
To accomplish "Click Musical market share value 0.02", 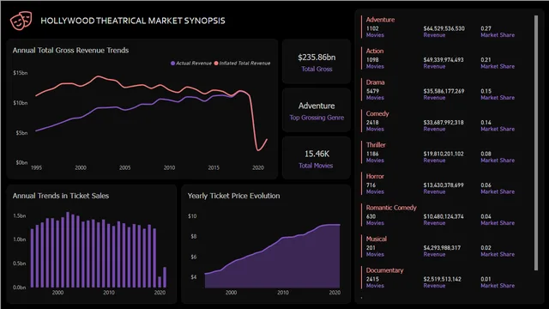I will coord(486,248).
